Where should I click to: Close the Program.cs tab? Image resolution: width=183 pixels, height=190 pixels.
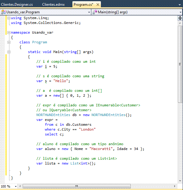pos(98,5)
